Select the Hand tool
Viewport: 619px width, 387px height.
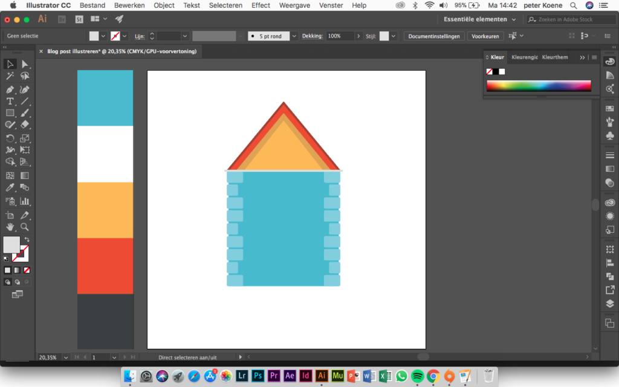pos(10,227)
